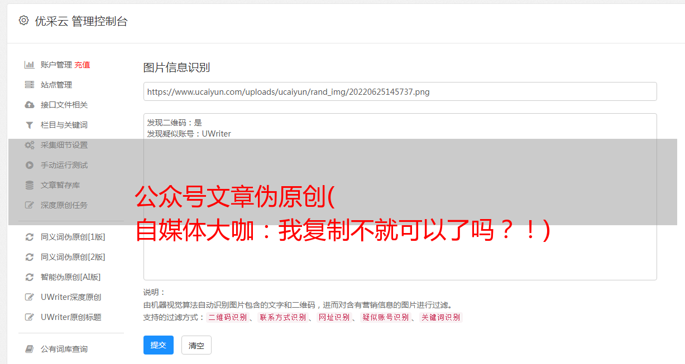Clear the form with 清空 button
The height and width of the screenshot is (364, 685).
pos(197,345)
